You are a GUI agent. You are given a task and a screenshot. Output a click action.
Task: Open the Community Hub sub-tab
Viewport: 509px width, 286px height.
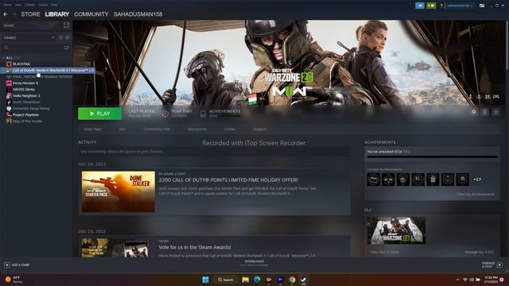point(157,129)
